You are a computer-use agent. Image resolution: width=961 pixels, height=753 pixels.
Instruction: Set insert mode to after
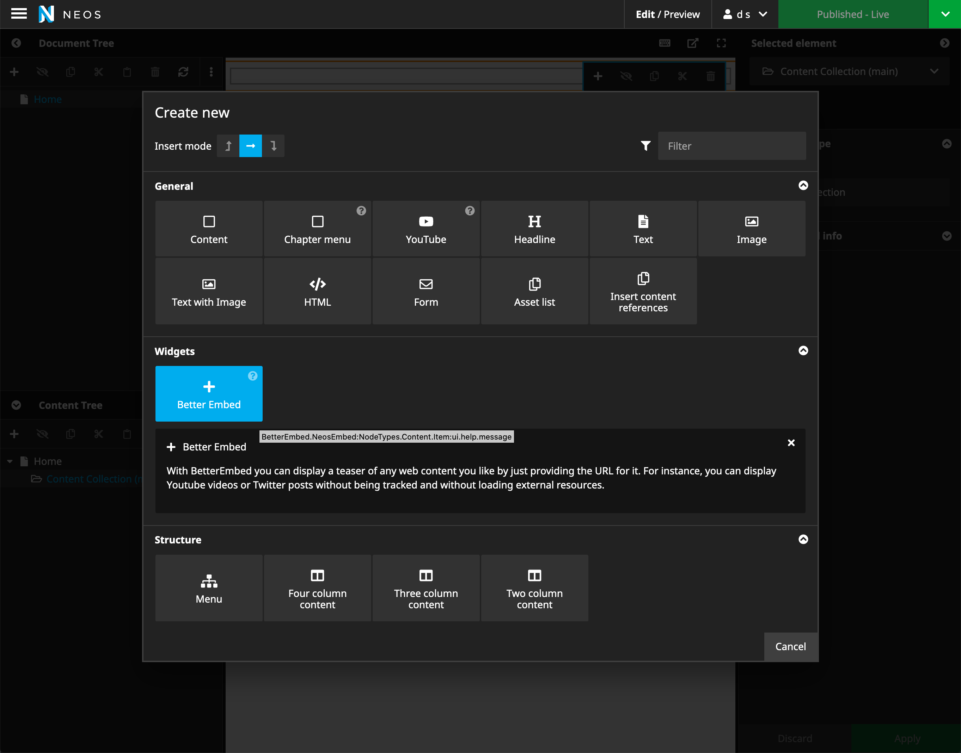(273, 146)
